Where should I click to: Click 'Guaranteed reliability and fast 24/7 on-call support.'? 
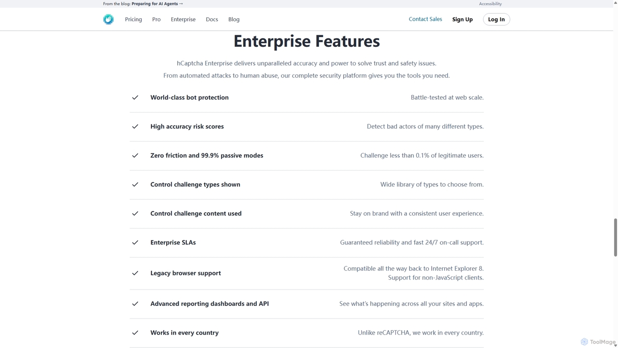412,243
